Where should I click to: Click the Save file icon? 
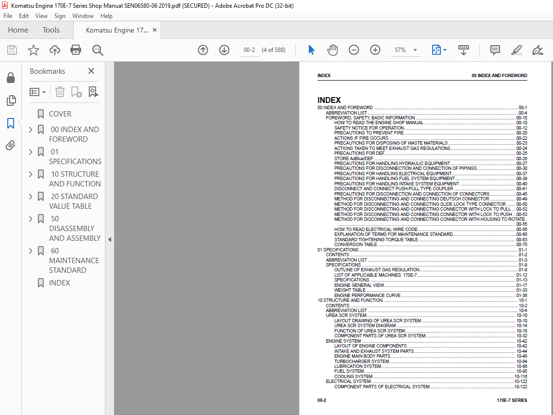click(12, 50)
